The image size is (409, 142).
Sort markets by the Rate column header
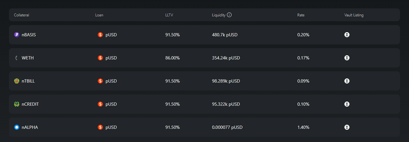[301, 15]
